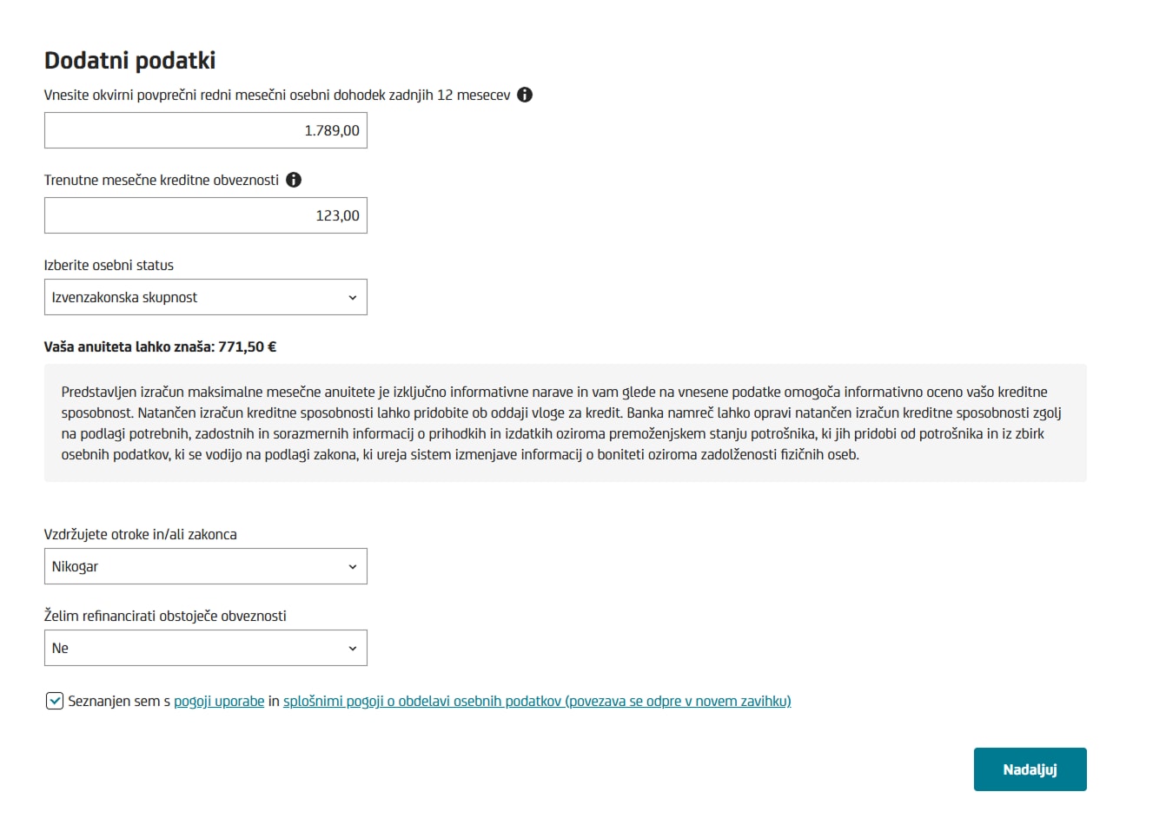Image resolution: width=1166 pixels, height=838 pixels.
Task: Click into the credit obligations field containing 123,00
Action: pos(206,215)
